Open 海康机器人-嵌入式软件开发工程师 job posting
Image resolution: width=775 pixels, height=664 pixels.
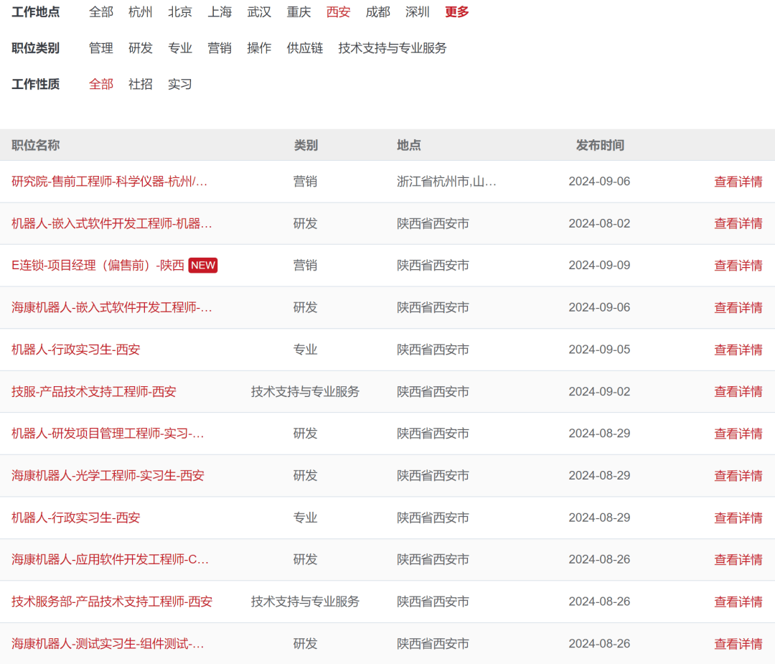pos(112,307)
